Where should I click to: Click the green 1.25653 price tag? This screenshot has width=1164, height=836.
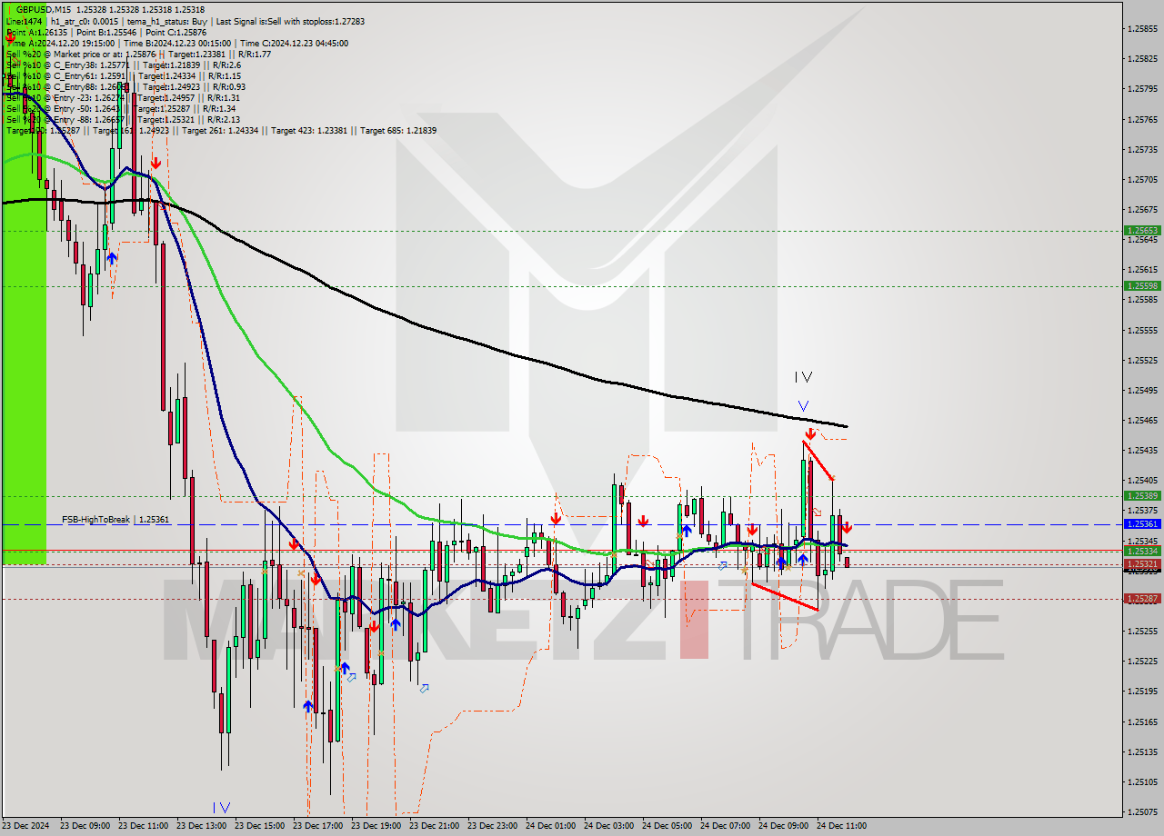click(x=1141, y=231)
